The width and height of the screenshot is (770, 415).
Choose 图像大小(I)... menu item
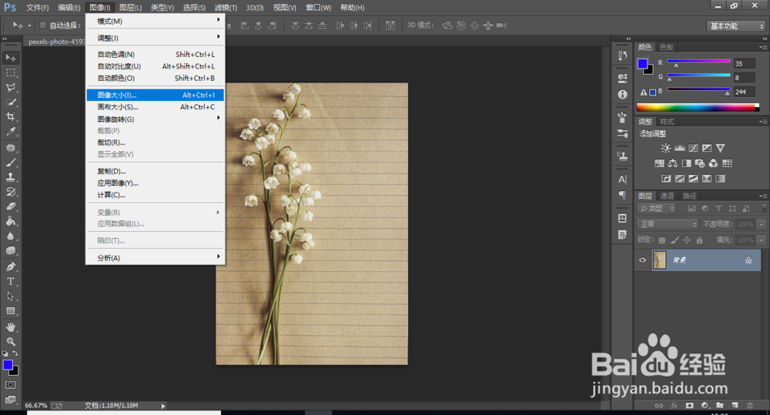pyautogui.click(x=156, y=95)
